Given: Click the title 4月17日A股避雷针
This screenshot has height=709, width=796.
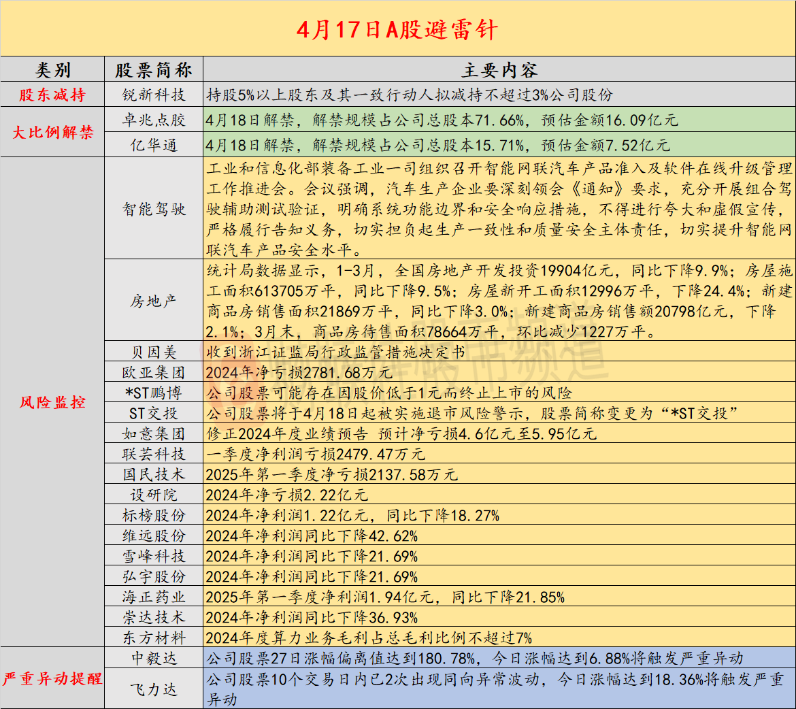Looking at the screenshot, I should coord(397,29).
